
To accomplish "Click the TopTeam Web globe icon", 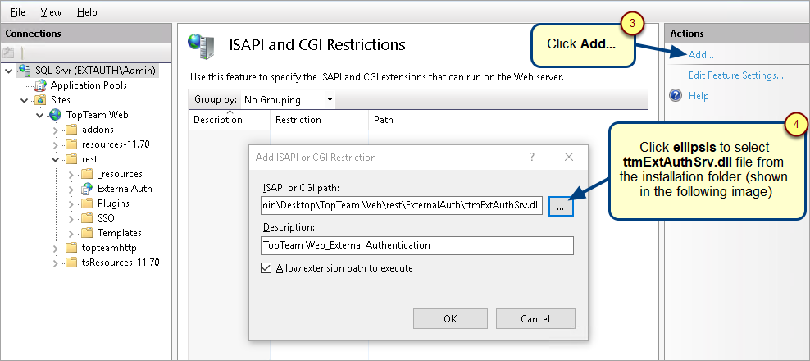I will point(55,115).
